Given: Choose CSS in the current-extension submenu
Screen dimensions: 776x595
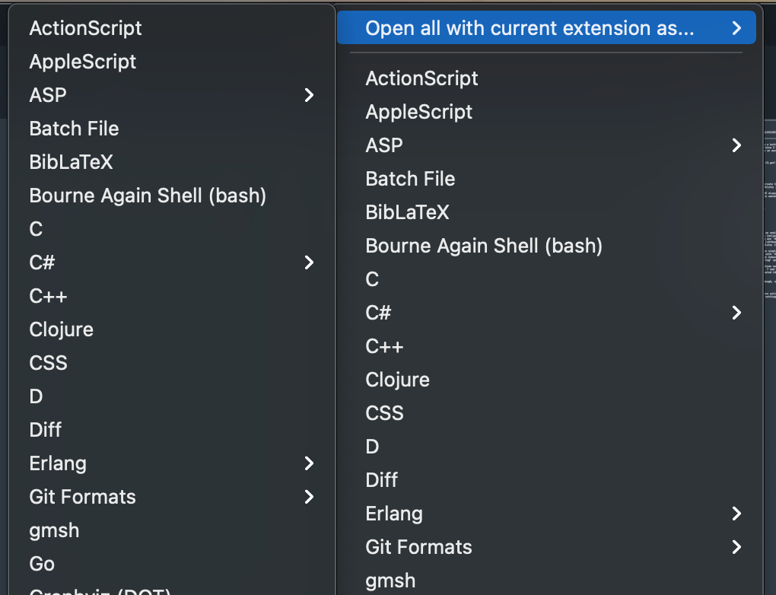Looking at the screenshot, I should point(384,413).
